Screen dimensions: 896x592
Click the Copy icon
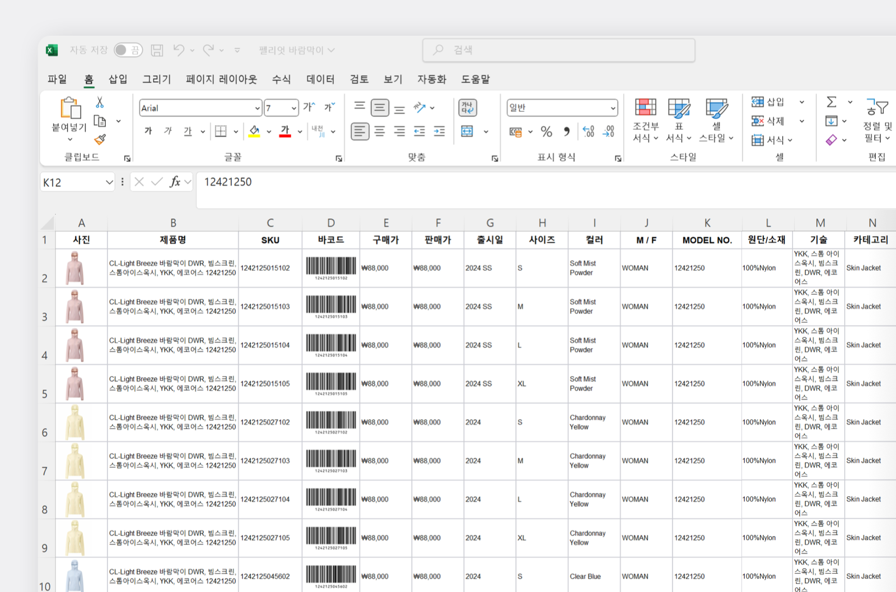[100, 121]
